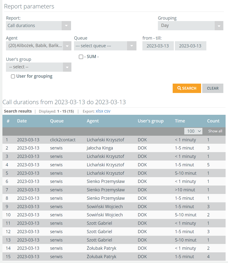Image resolution: width=228 pixels, height=263 pixels.
Task: Open the Grouping dropdown set to Day
Action: click(190, 26)
